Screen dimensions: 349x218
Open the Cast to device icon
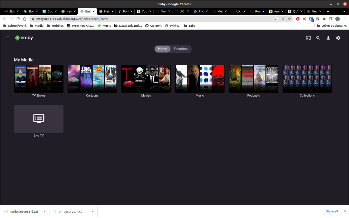(x=308, y=38)
